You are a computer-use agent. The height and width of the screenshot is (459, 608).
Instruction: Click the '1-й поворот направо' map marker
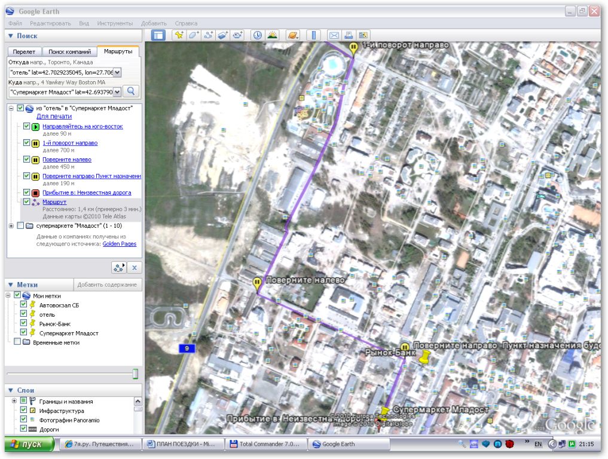tap(353, 49)
